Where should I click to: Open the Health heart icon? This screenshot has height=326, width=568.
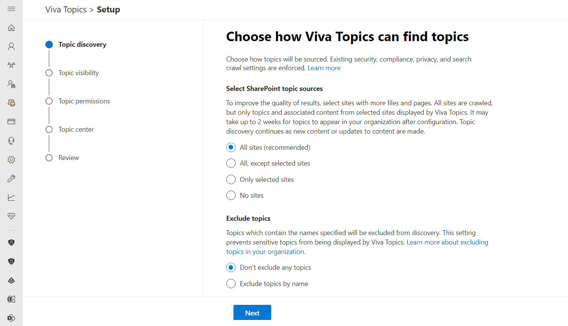point(11,216)
